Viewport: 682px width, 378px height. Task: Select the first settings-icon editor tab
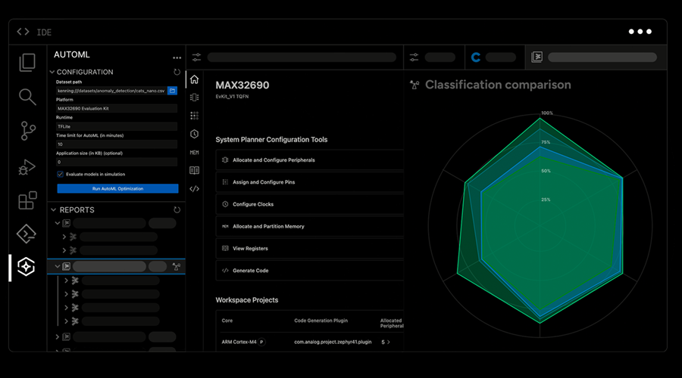[x=295, y=57]
